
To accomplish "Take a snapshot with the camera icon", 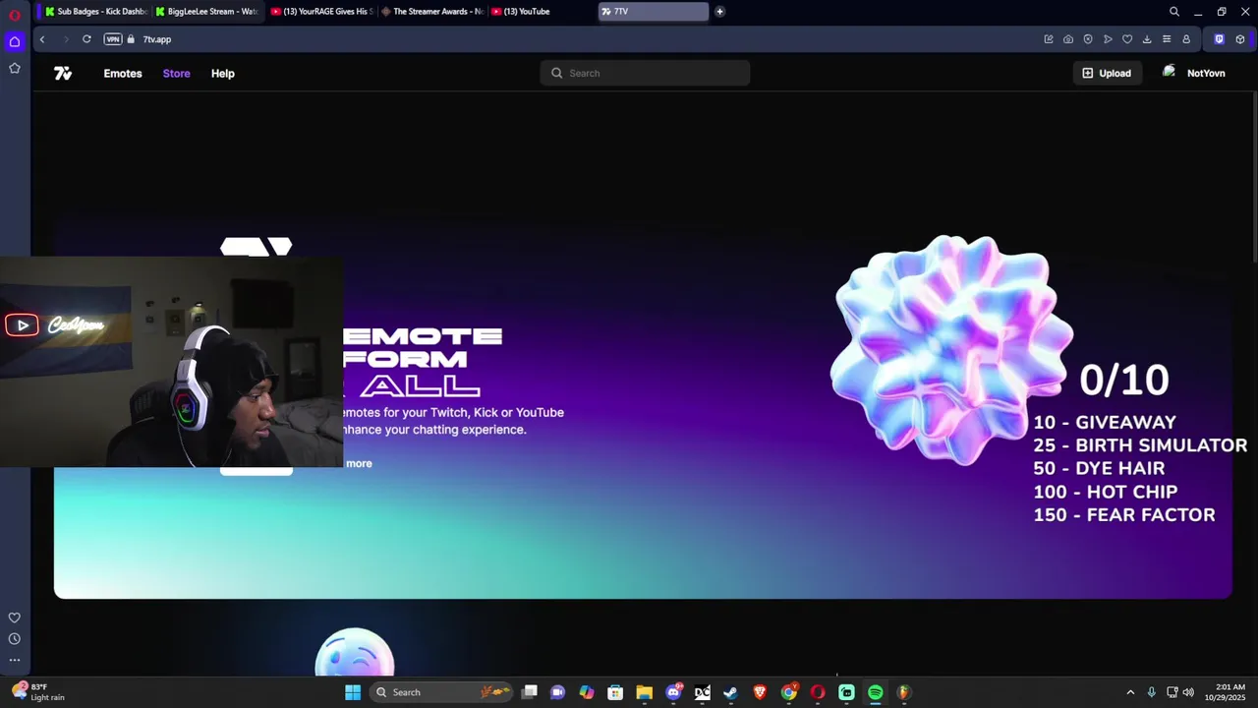I will click(x=1068, y=39).
